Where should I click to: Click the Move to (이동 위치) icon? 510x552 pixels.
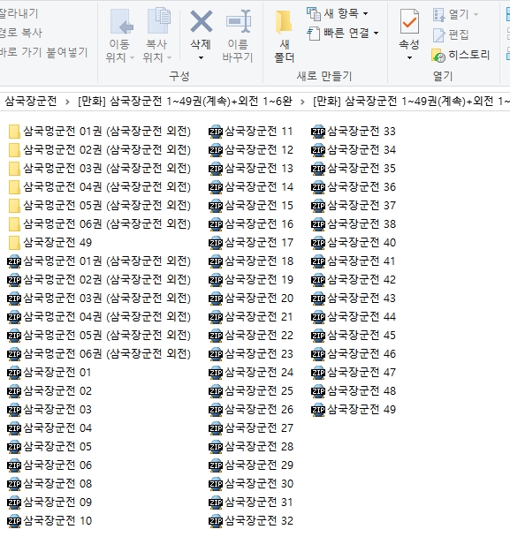pyautogui.click(x=121, y=21)
